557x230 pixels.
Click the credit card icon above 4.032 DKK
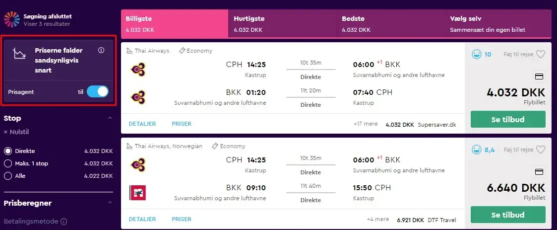pyautogui.click(x=539, y=77)
